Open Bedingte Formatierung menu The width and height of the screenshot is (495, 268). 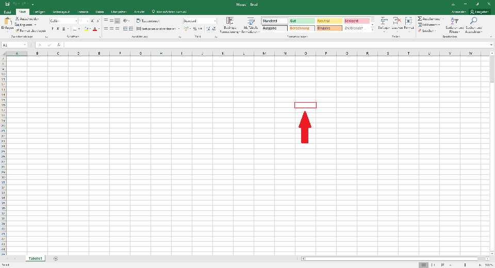230,25
